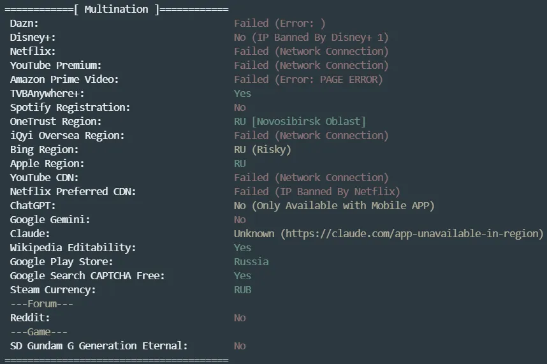This screenshot has height=364, width=547.
Task: Click the Bing Region RU (Risky) value
Action: 262,149
